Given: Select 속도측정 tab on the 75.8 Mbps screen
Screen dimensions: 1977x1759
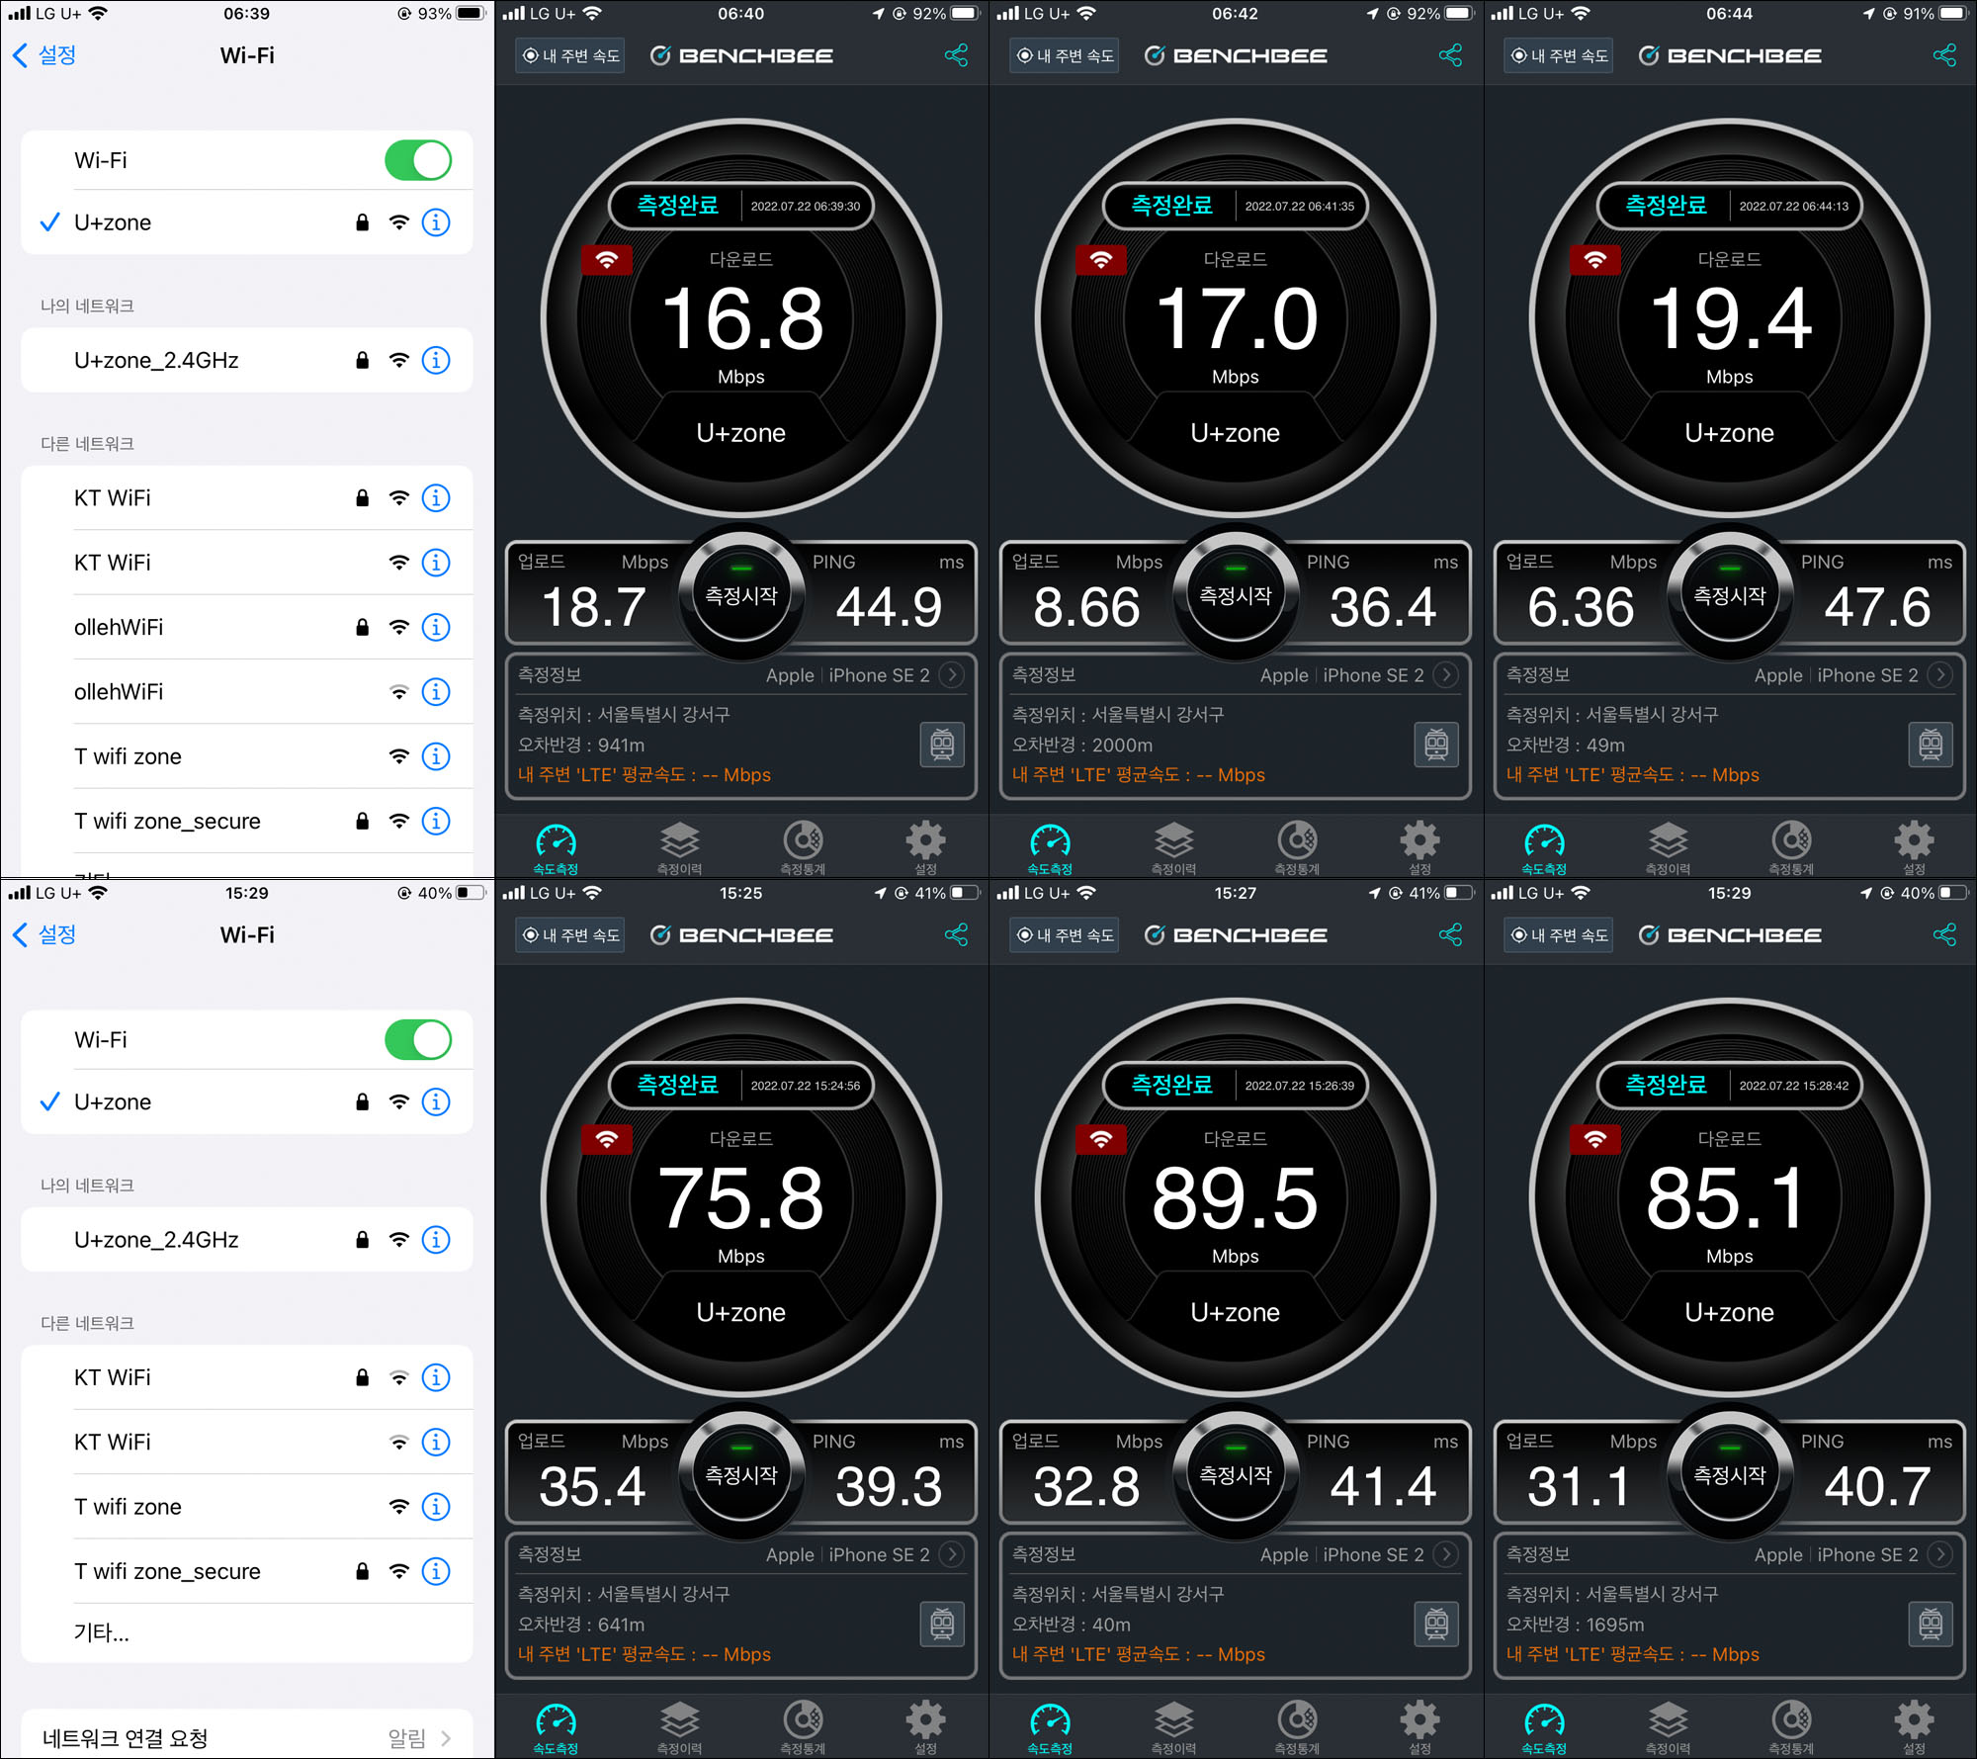Looking at the screenshot, I should (x=556, y=1727).
